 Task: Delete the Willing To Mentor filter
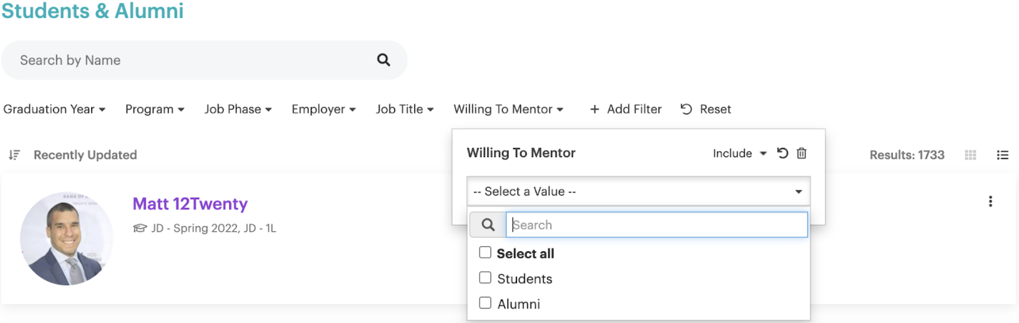(x=801, y=153)
